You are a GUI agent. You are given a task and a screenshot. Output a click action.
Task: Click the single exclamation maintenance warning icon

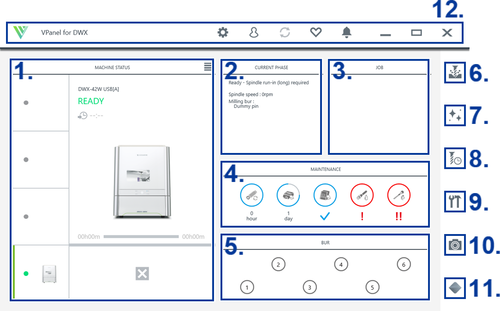click(362, 195)
